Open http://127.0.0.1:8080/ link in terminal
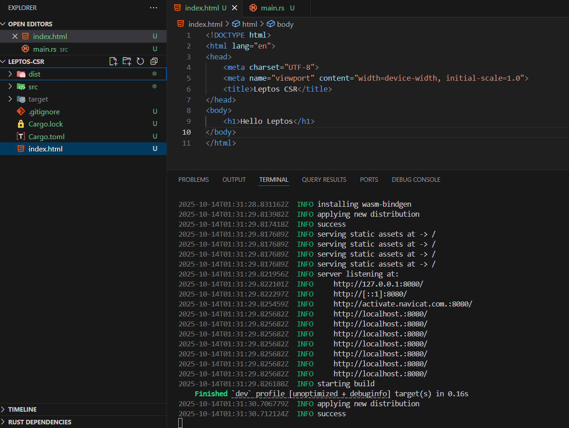The width and height of the screenshot is (569, 428). coord(378,284)
